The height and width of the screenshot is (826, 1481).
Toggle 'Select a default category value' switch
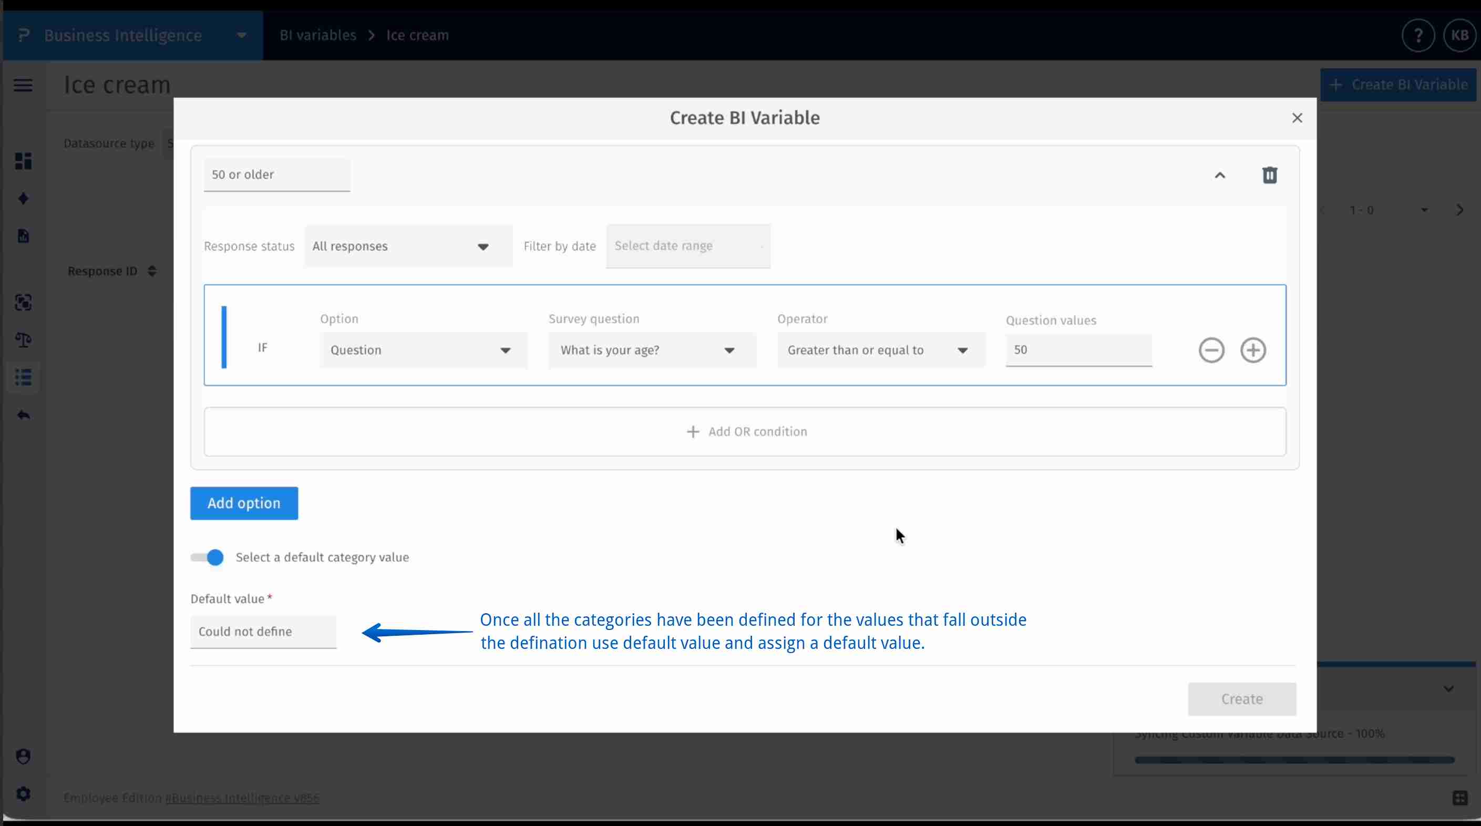pos(207,557)
